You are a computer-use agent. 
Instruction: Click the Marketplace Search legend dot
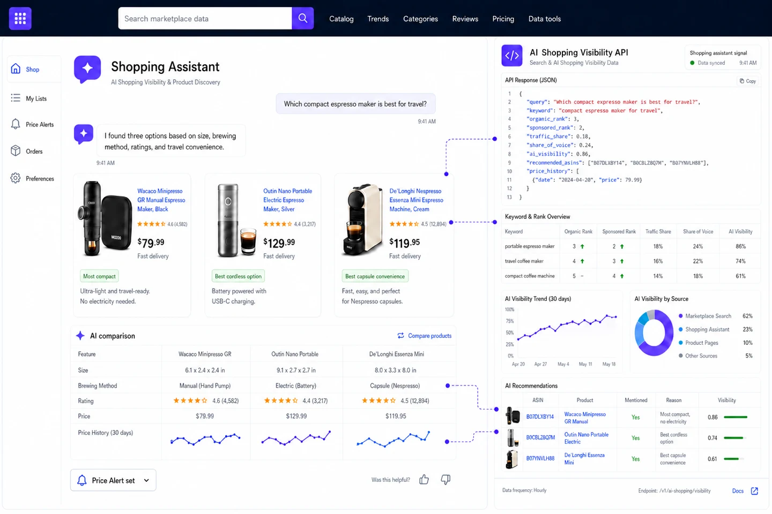coord(681,316)
